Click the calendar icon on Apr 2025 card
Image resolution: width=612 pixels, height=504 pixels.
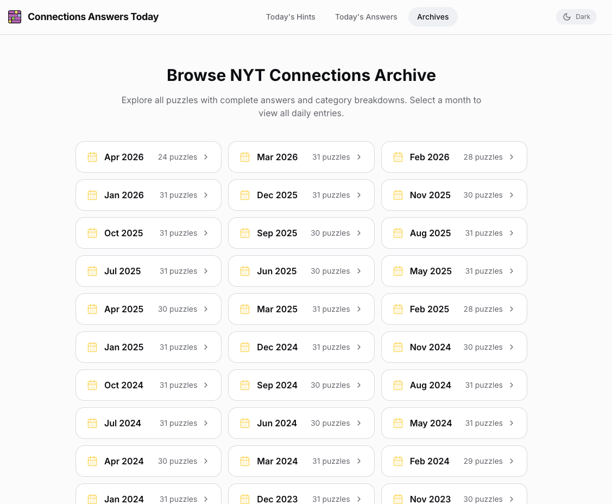pos(92,309)
